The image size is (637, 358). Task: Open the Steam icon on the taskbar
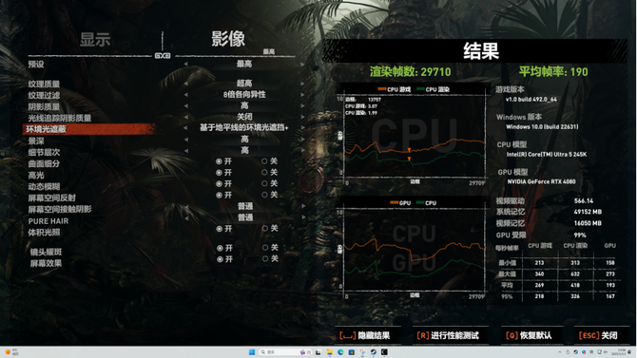pos(374,352)
